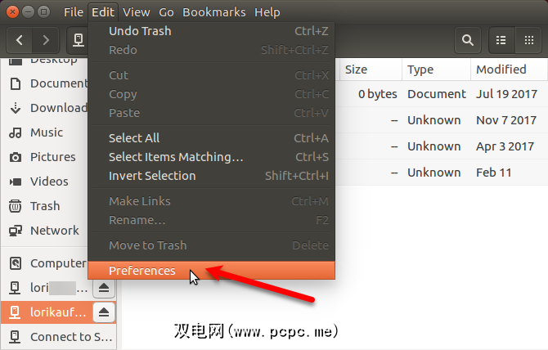The height and width of the screenshot is (350, 548).
Task: Choose Preferences from the Edit menu
Action: 142,271
